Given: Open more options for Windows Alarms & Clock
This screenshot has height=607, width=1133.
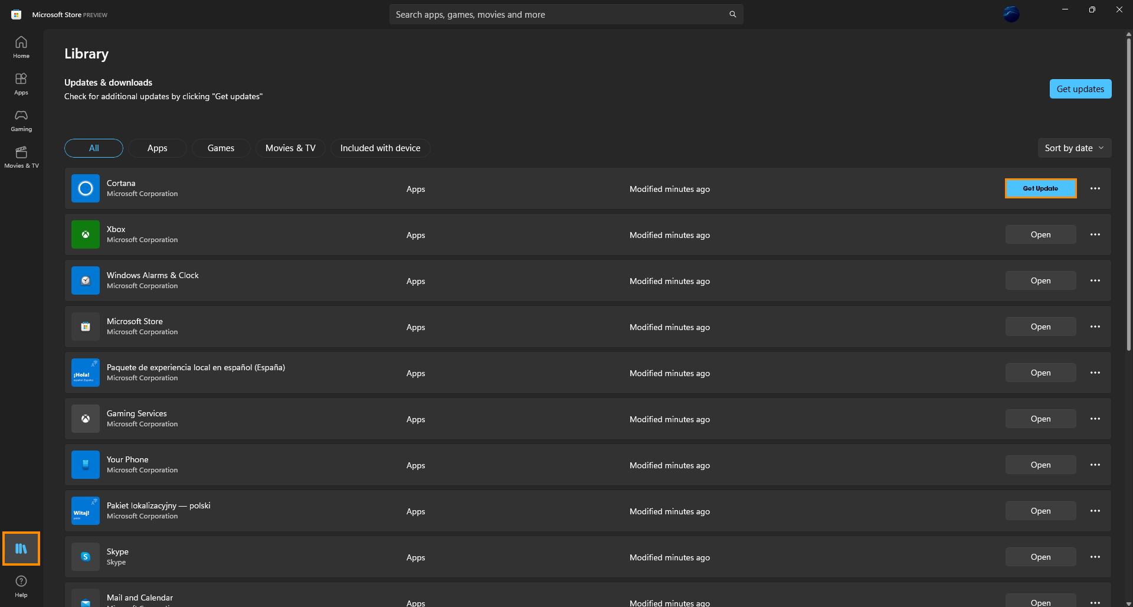Looking at the screenshot, I should coord(1095,280).
